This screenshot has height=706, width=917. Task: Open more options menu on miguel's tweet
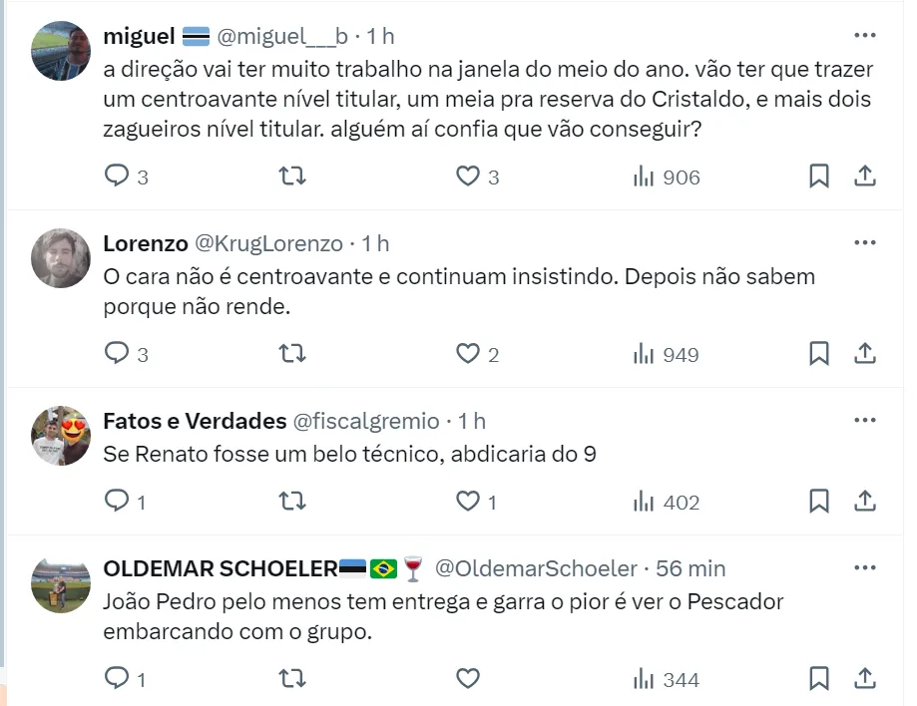865,35
